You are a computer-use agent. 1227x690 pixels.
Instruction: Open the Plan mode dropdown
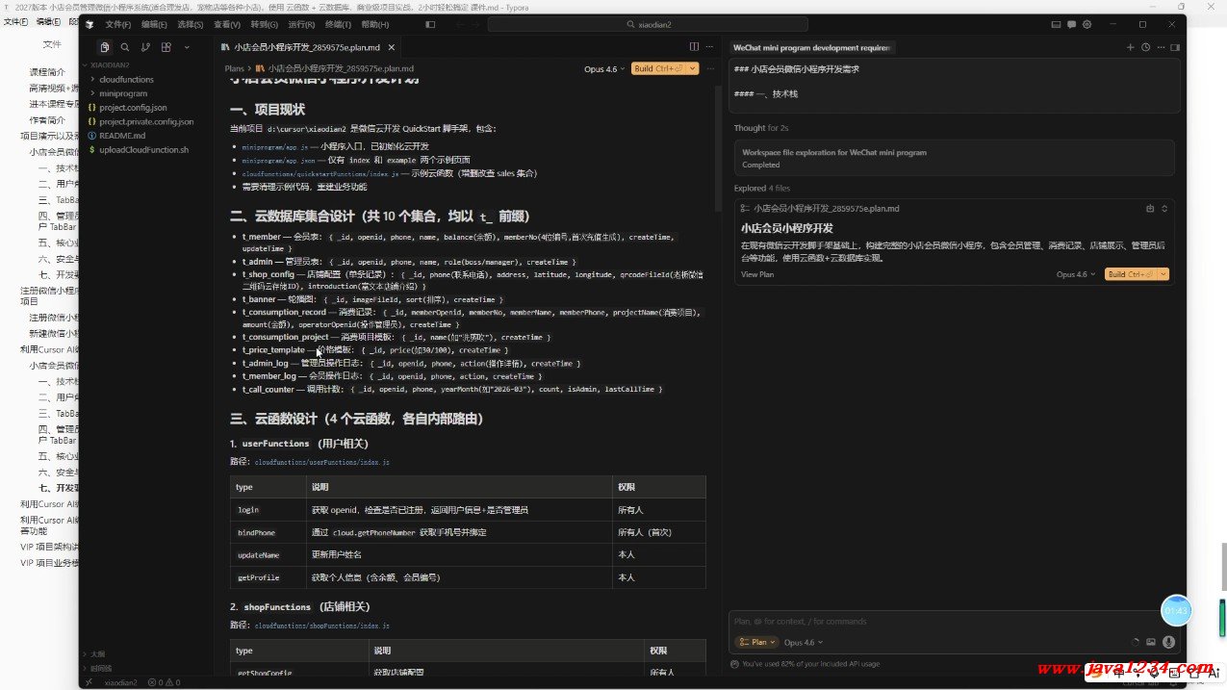click(x=756, y=642)
